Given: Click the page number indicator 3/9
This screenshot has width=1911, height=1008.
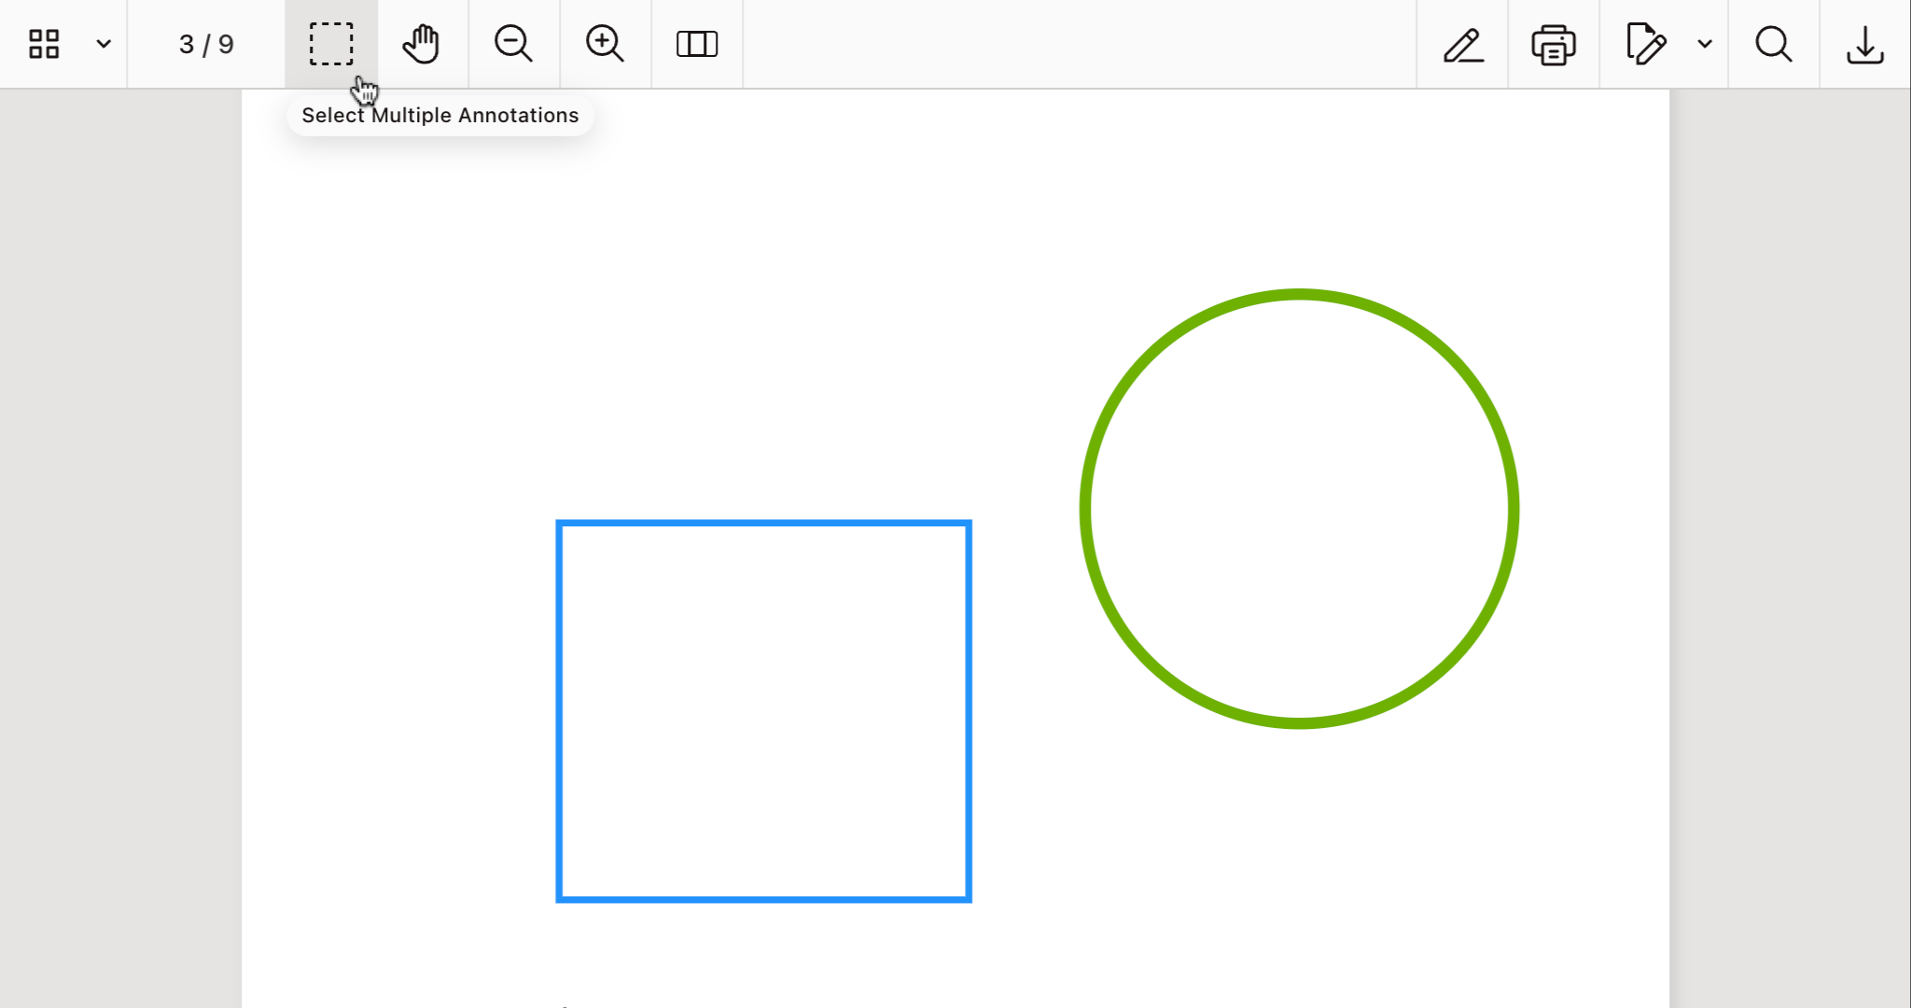Looking at the screenshot, I should coord(204,43).
